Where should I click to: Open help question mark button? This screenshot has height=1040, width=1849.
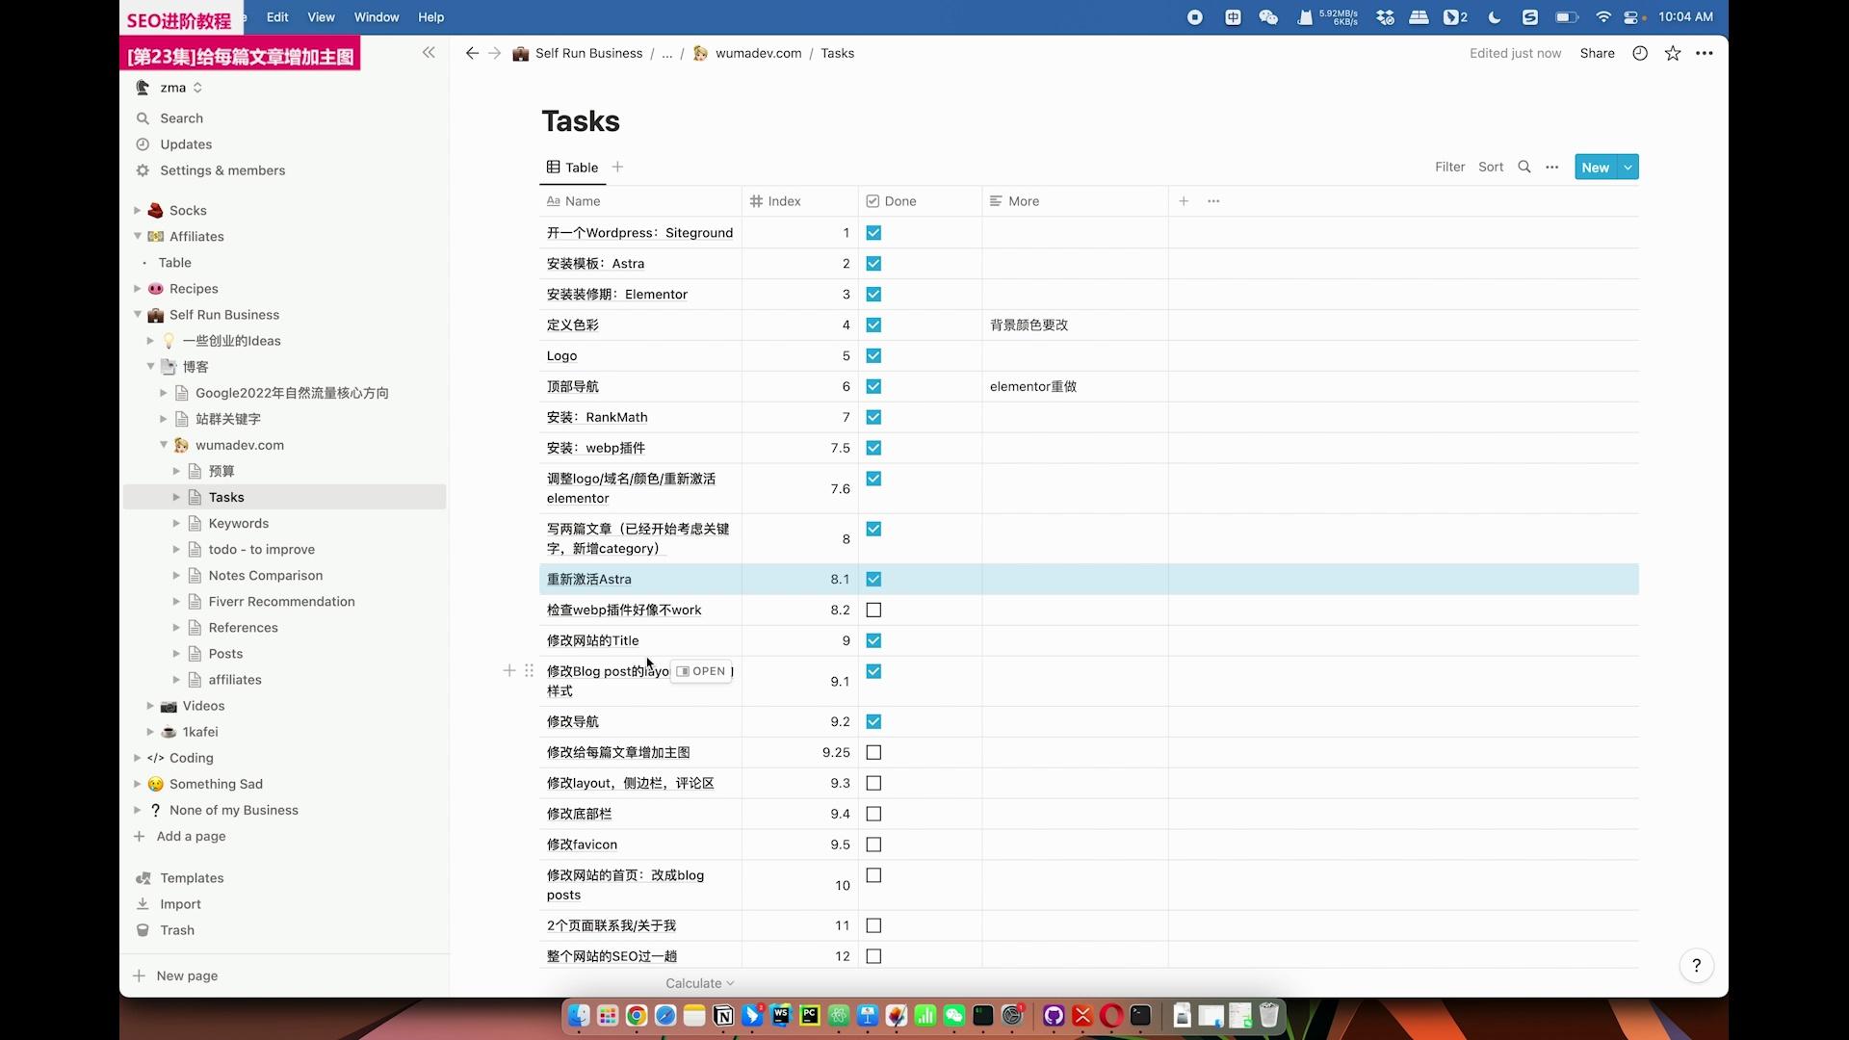[1697, 965]
